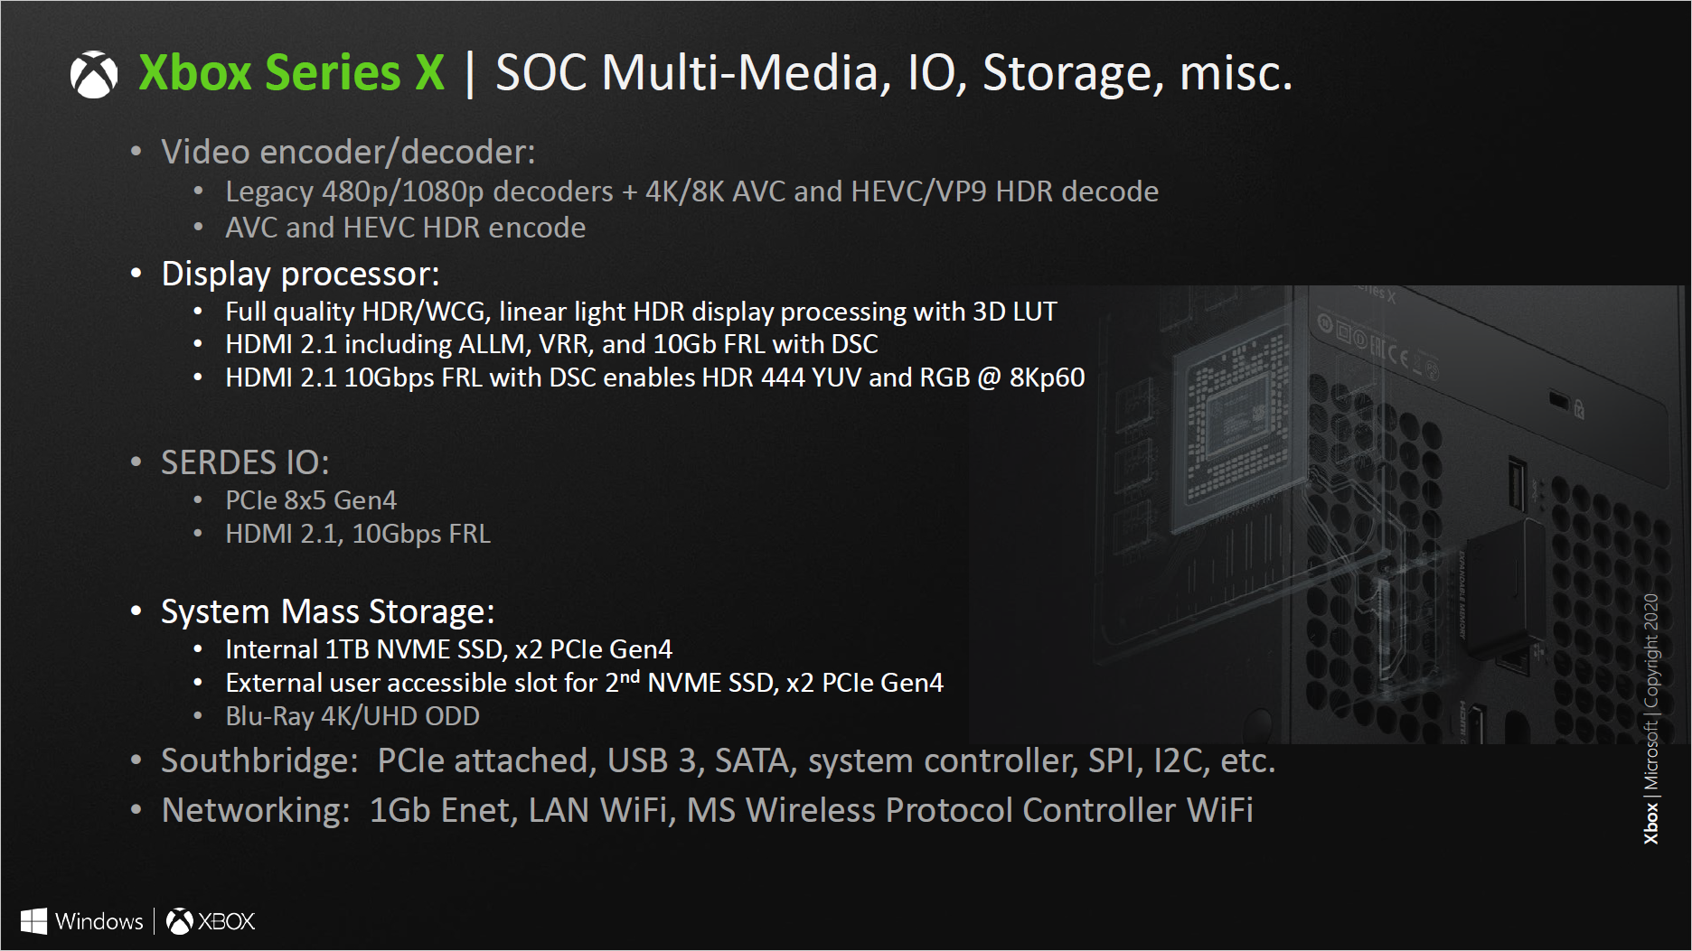
Task: Click the "SERDES IO:" bullet heading
Action: click(245, 462)
